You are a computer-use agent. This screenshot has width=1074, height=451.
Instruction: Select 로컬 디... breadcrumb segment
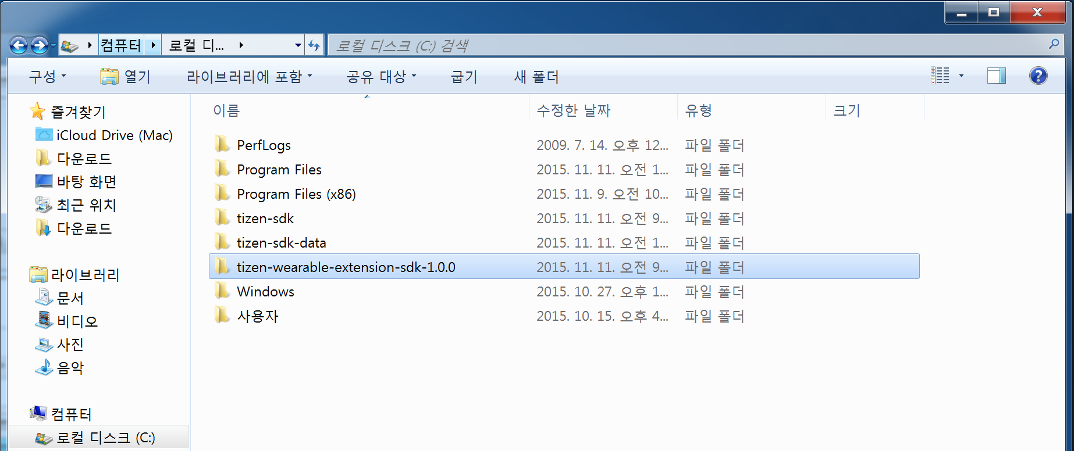click(196, 45)
